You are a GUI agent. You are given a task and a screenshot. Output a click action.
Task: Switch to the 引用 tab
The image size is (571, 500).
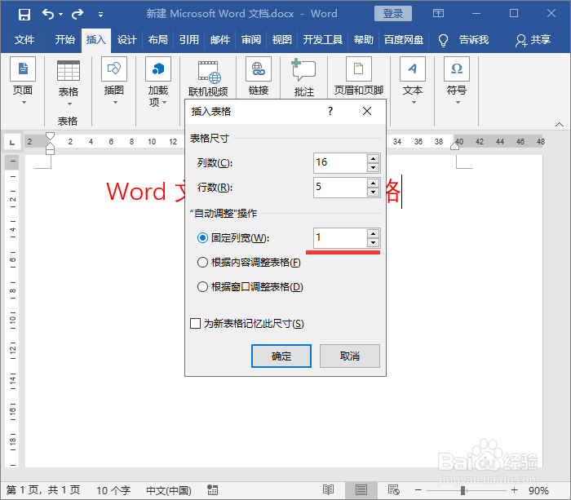pyautogui.click(x=189, y=40)
